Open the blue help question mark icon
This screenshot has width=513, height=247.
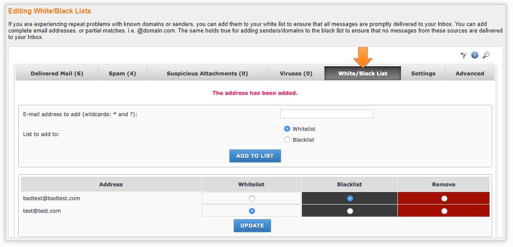pyautogui.click(x=475, y=55)
